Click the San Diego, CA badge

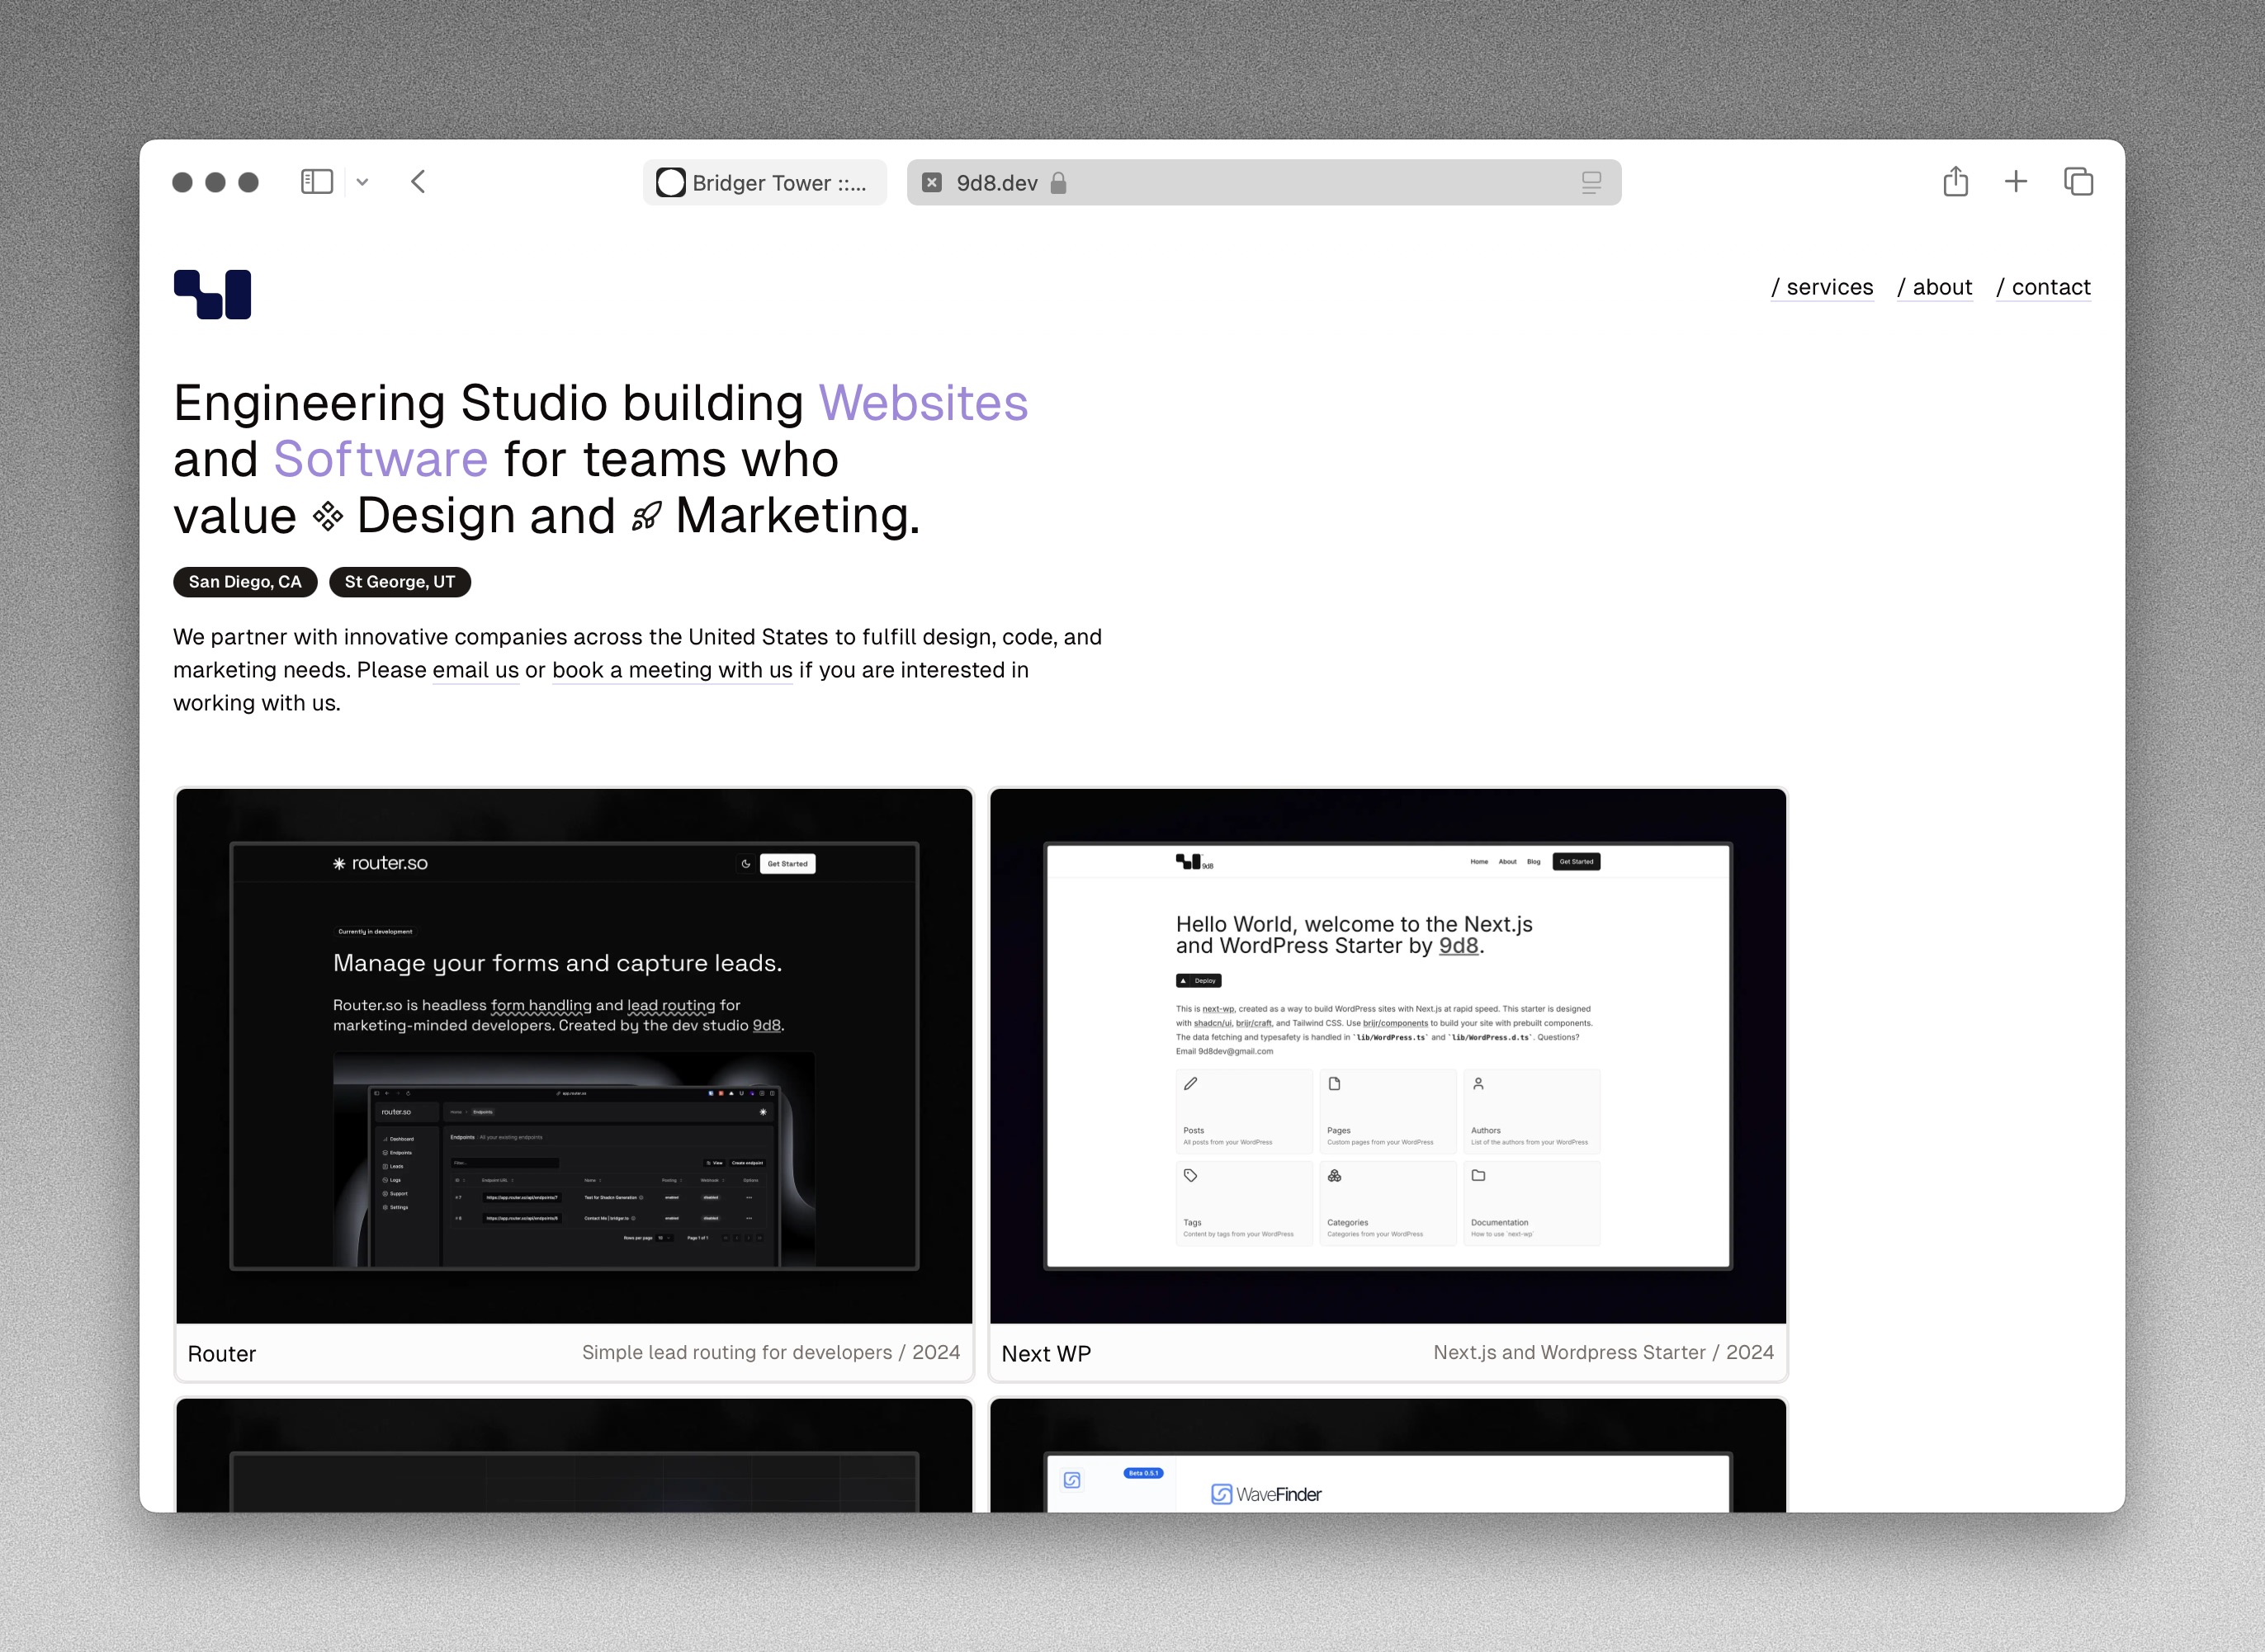(x=245, y=582)
